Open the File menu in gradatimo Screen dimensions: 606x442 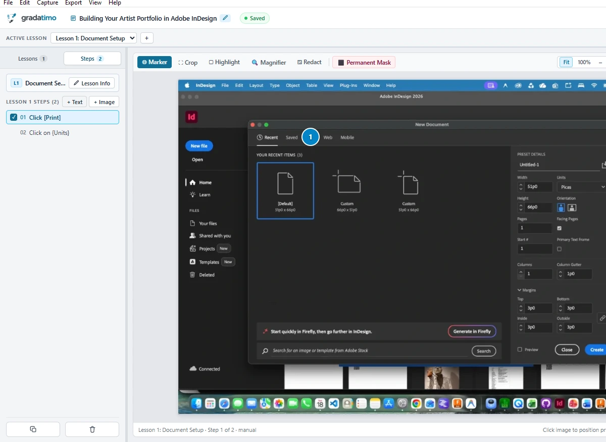pyautogui.click(x=8, y=3)
